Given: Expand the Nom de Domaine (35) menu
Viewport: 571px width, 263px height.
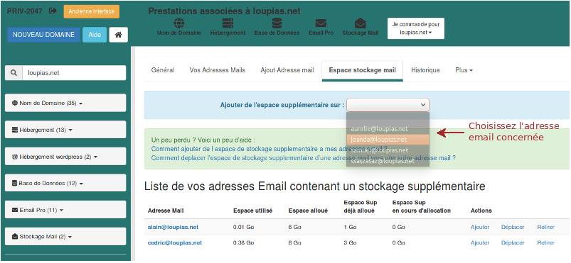Looking at the screenshot, I should [65, 103].
